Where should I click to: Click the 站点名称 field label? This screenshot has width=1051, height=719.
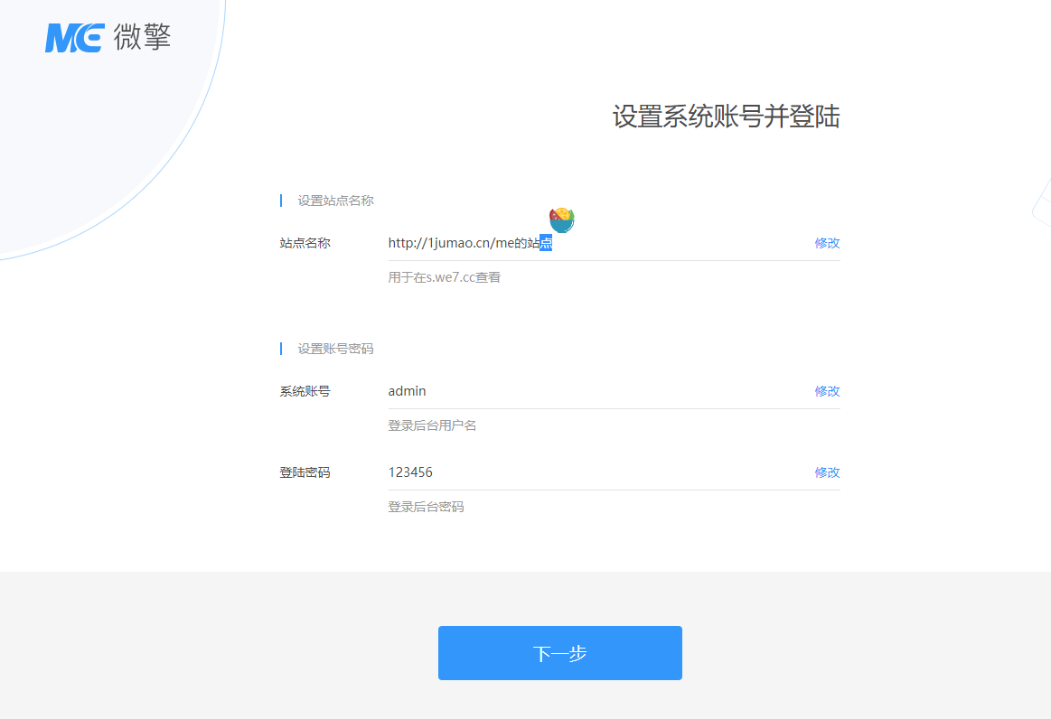(x=305, y=243)
